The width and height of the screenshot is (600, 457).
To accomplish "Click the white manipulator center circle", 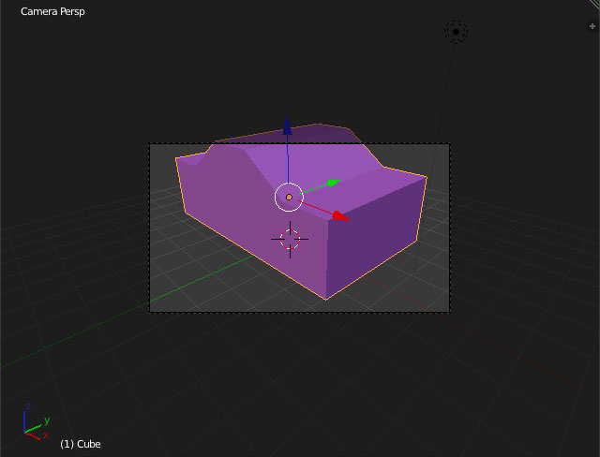I will pos(289,197).
